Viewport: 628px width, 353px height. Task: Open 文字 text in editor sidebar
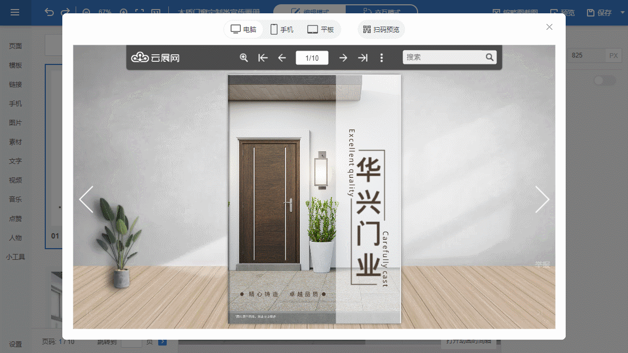(x=15, y=161)
